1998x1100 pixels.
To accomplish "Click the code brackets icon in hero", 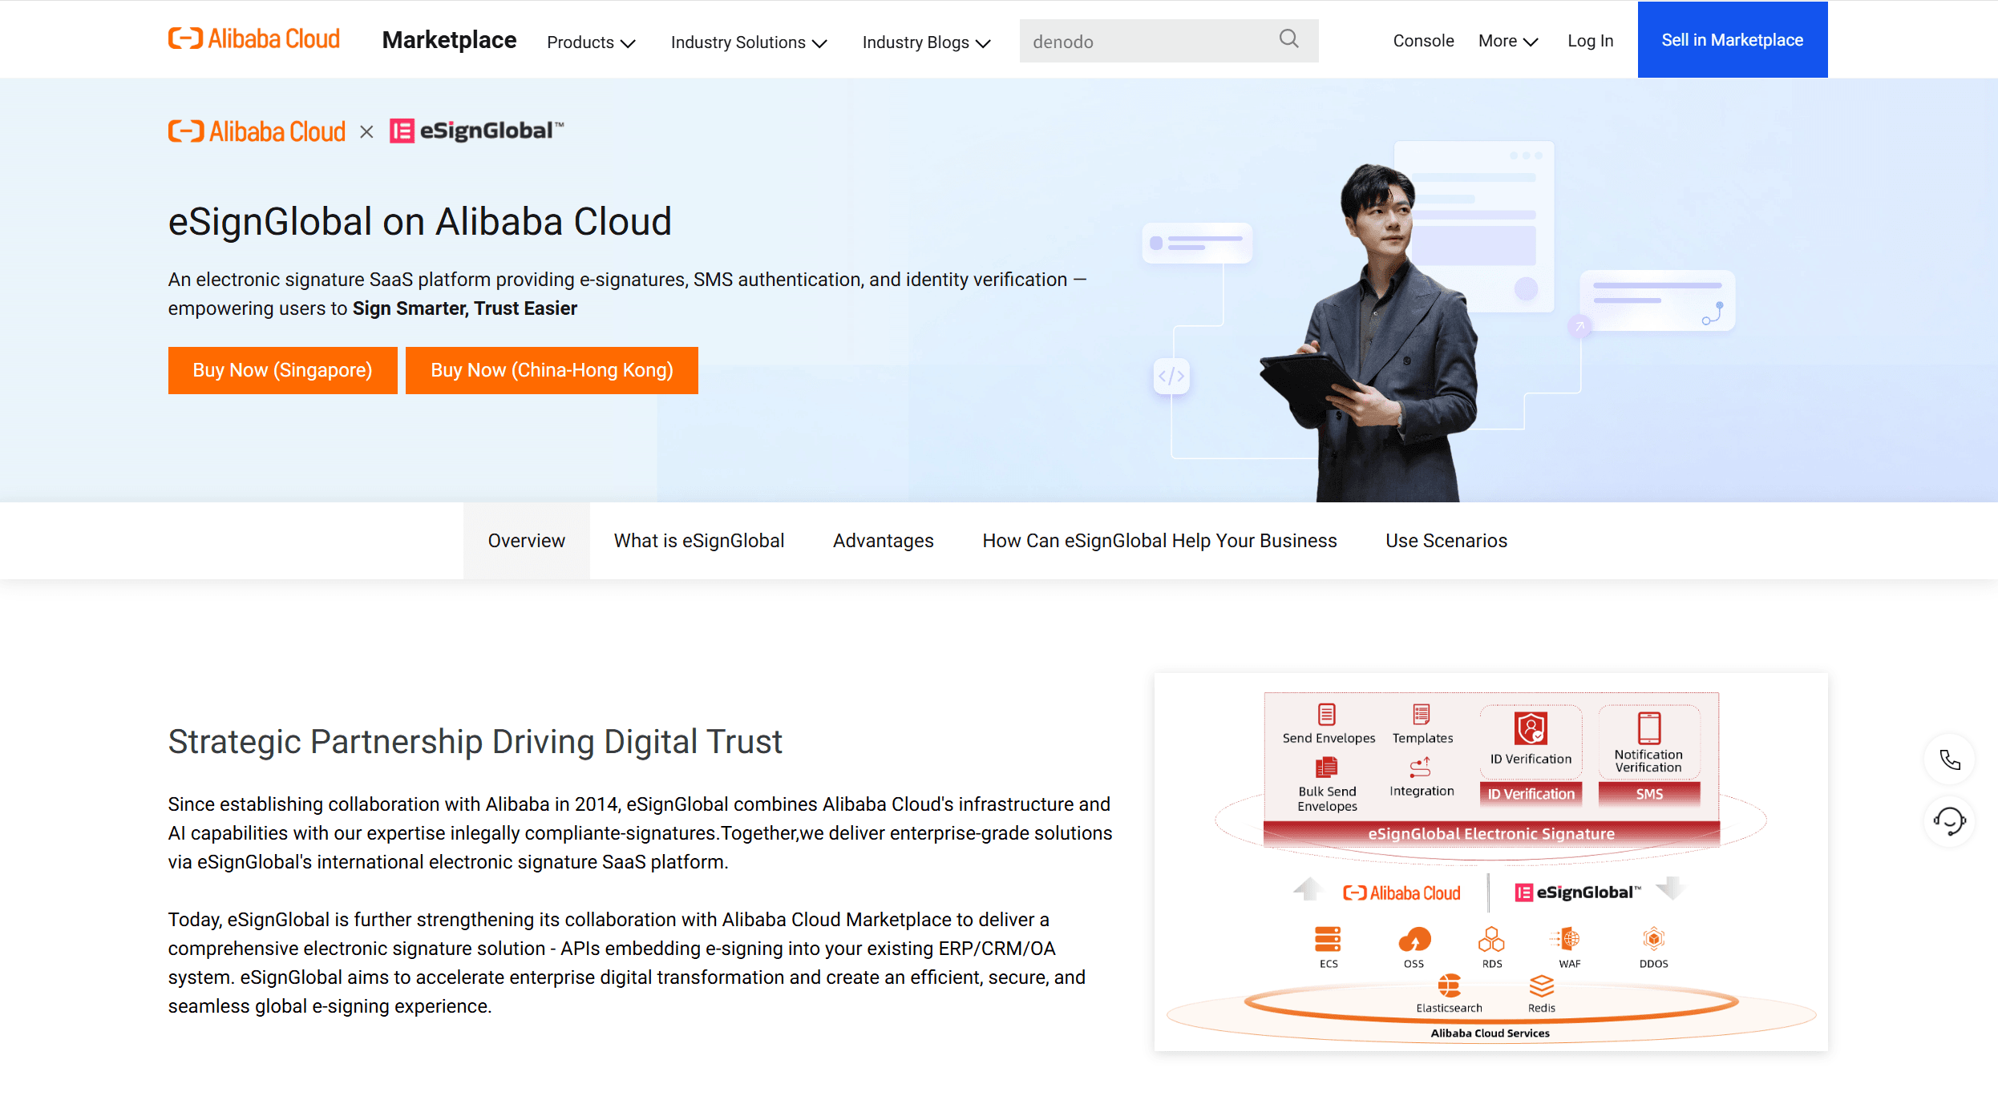I will 1171,376.
